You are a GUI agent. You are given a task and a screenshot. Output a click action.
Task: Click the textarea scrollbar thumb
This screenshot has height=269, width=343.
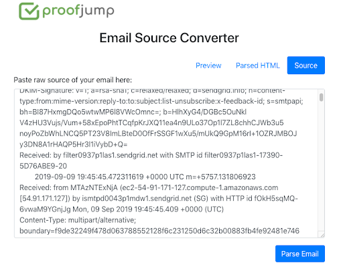coord(321,97)
